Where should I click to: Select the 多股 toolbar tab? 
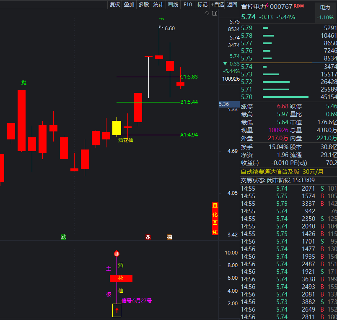tap(144, 5)
